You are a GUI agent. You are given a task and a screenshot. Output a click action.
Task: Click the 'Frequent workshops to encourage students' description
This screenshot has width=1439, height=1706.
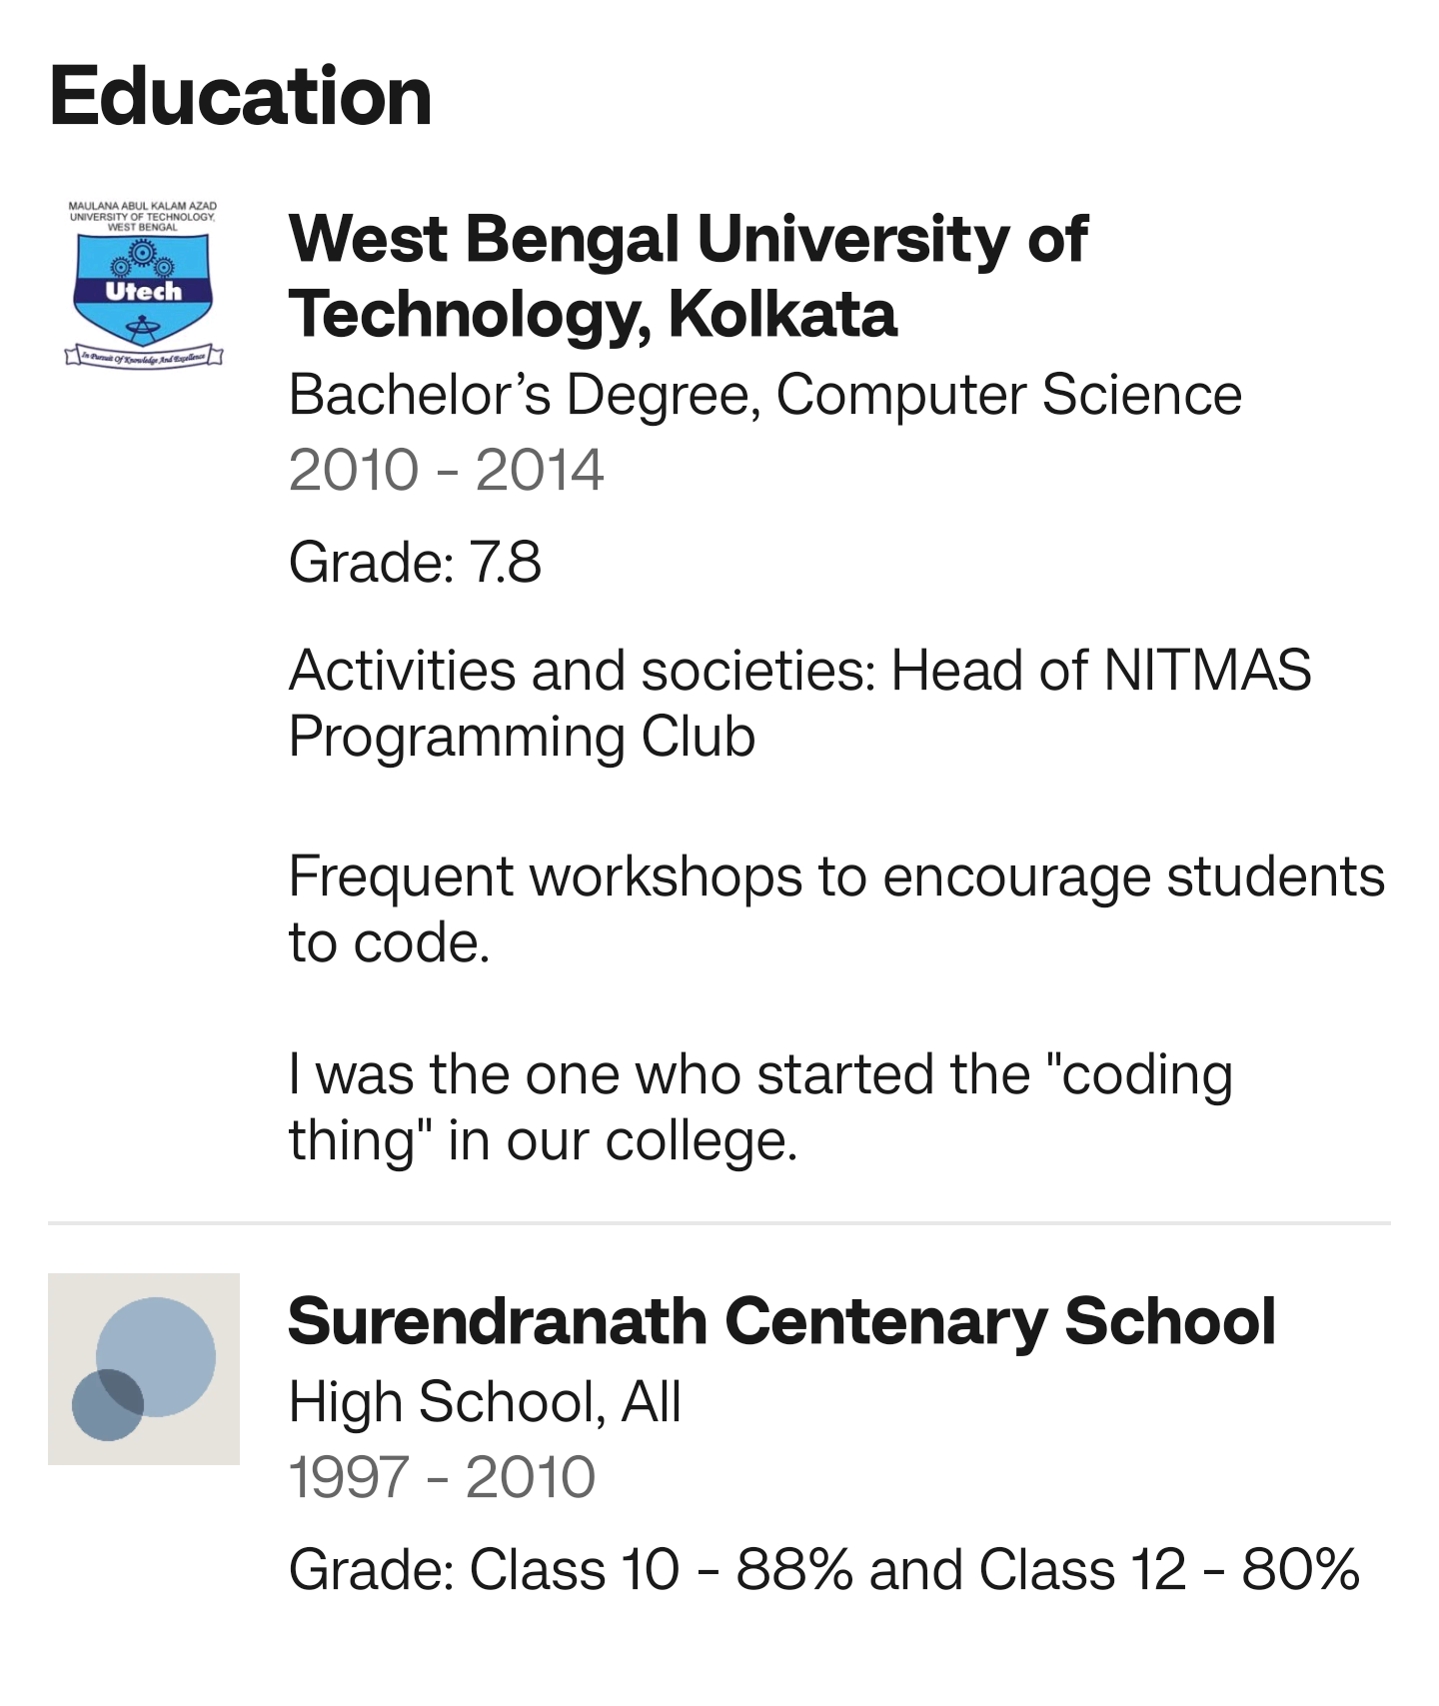(836, 909)
